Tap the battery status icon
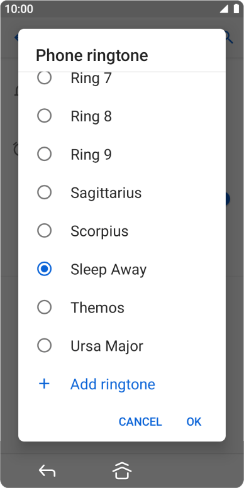 (236, 9)
